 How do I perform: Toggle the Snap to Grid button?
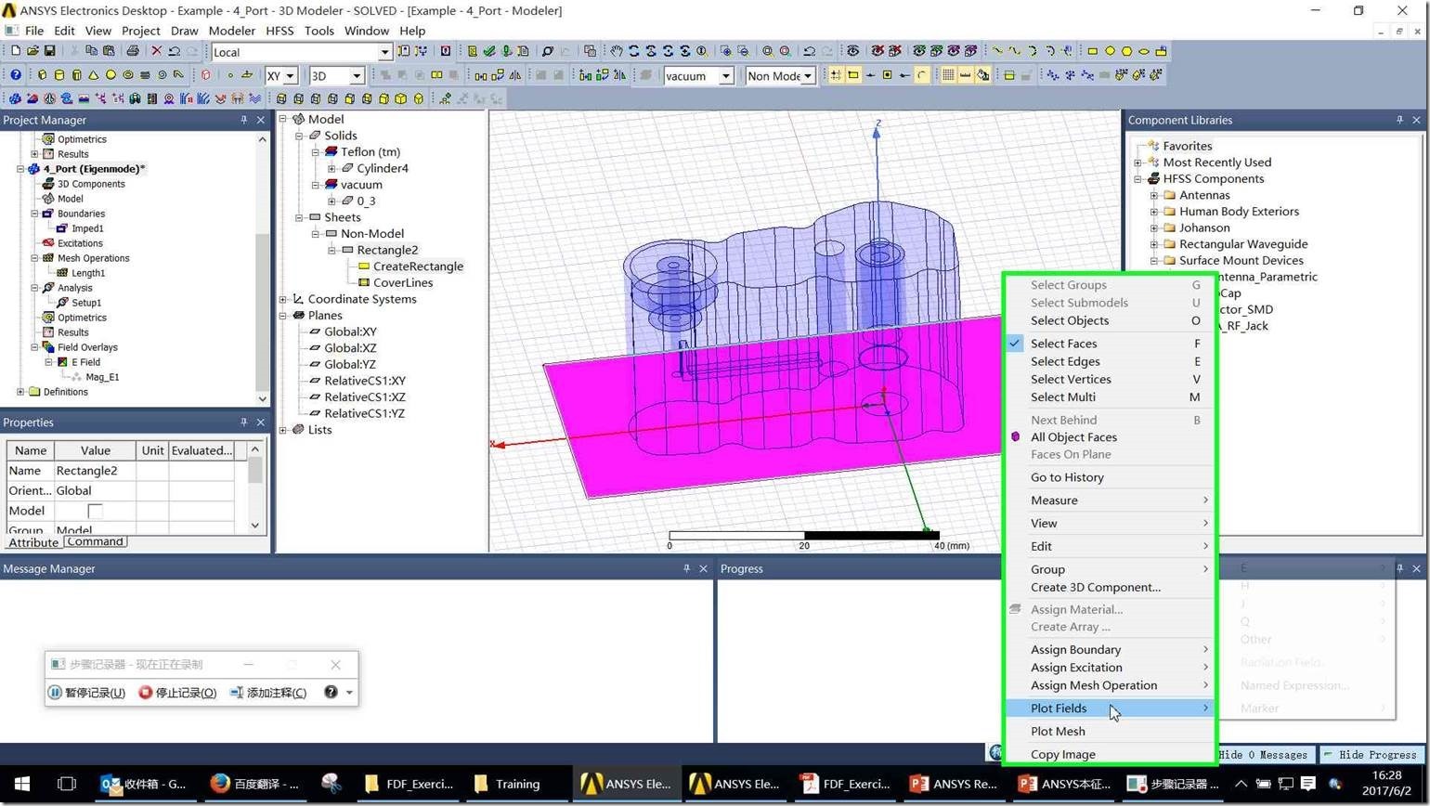pyautogui.click(x=836, y=75)
